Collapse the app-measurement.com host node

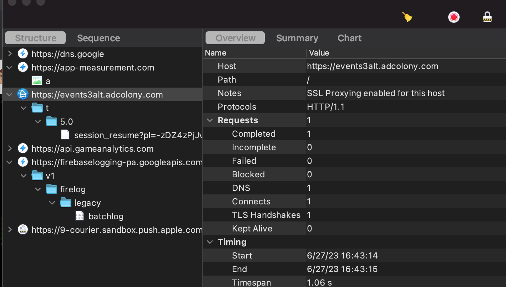[10, 67]
